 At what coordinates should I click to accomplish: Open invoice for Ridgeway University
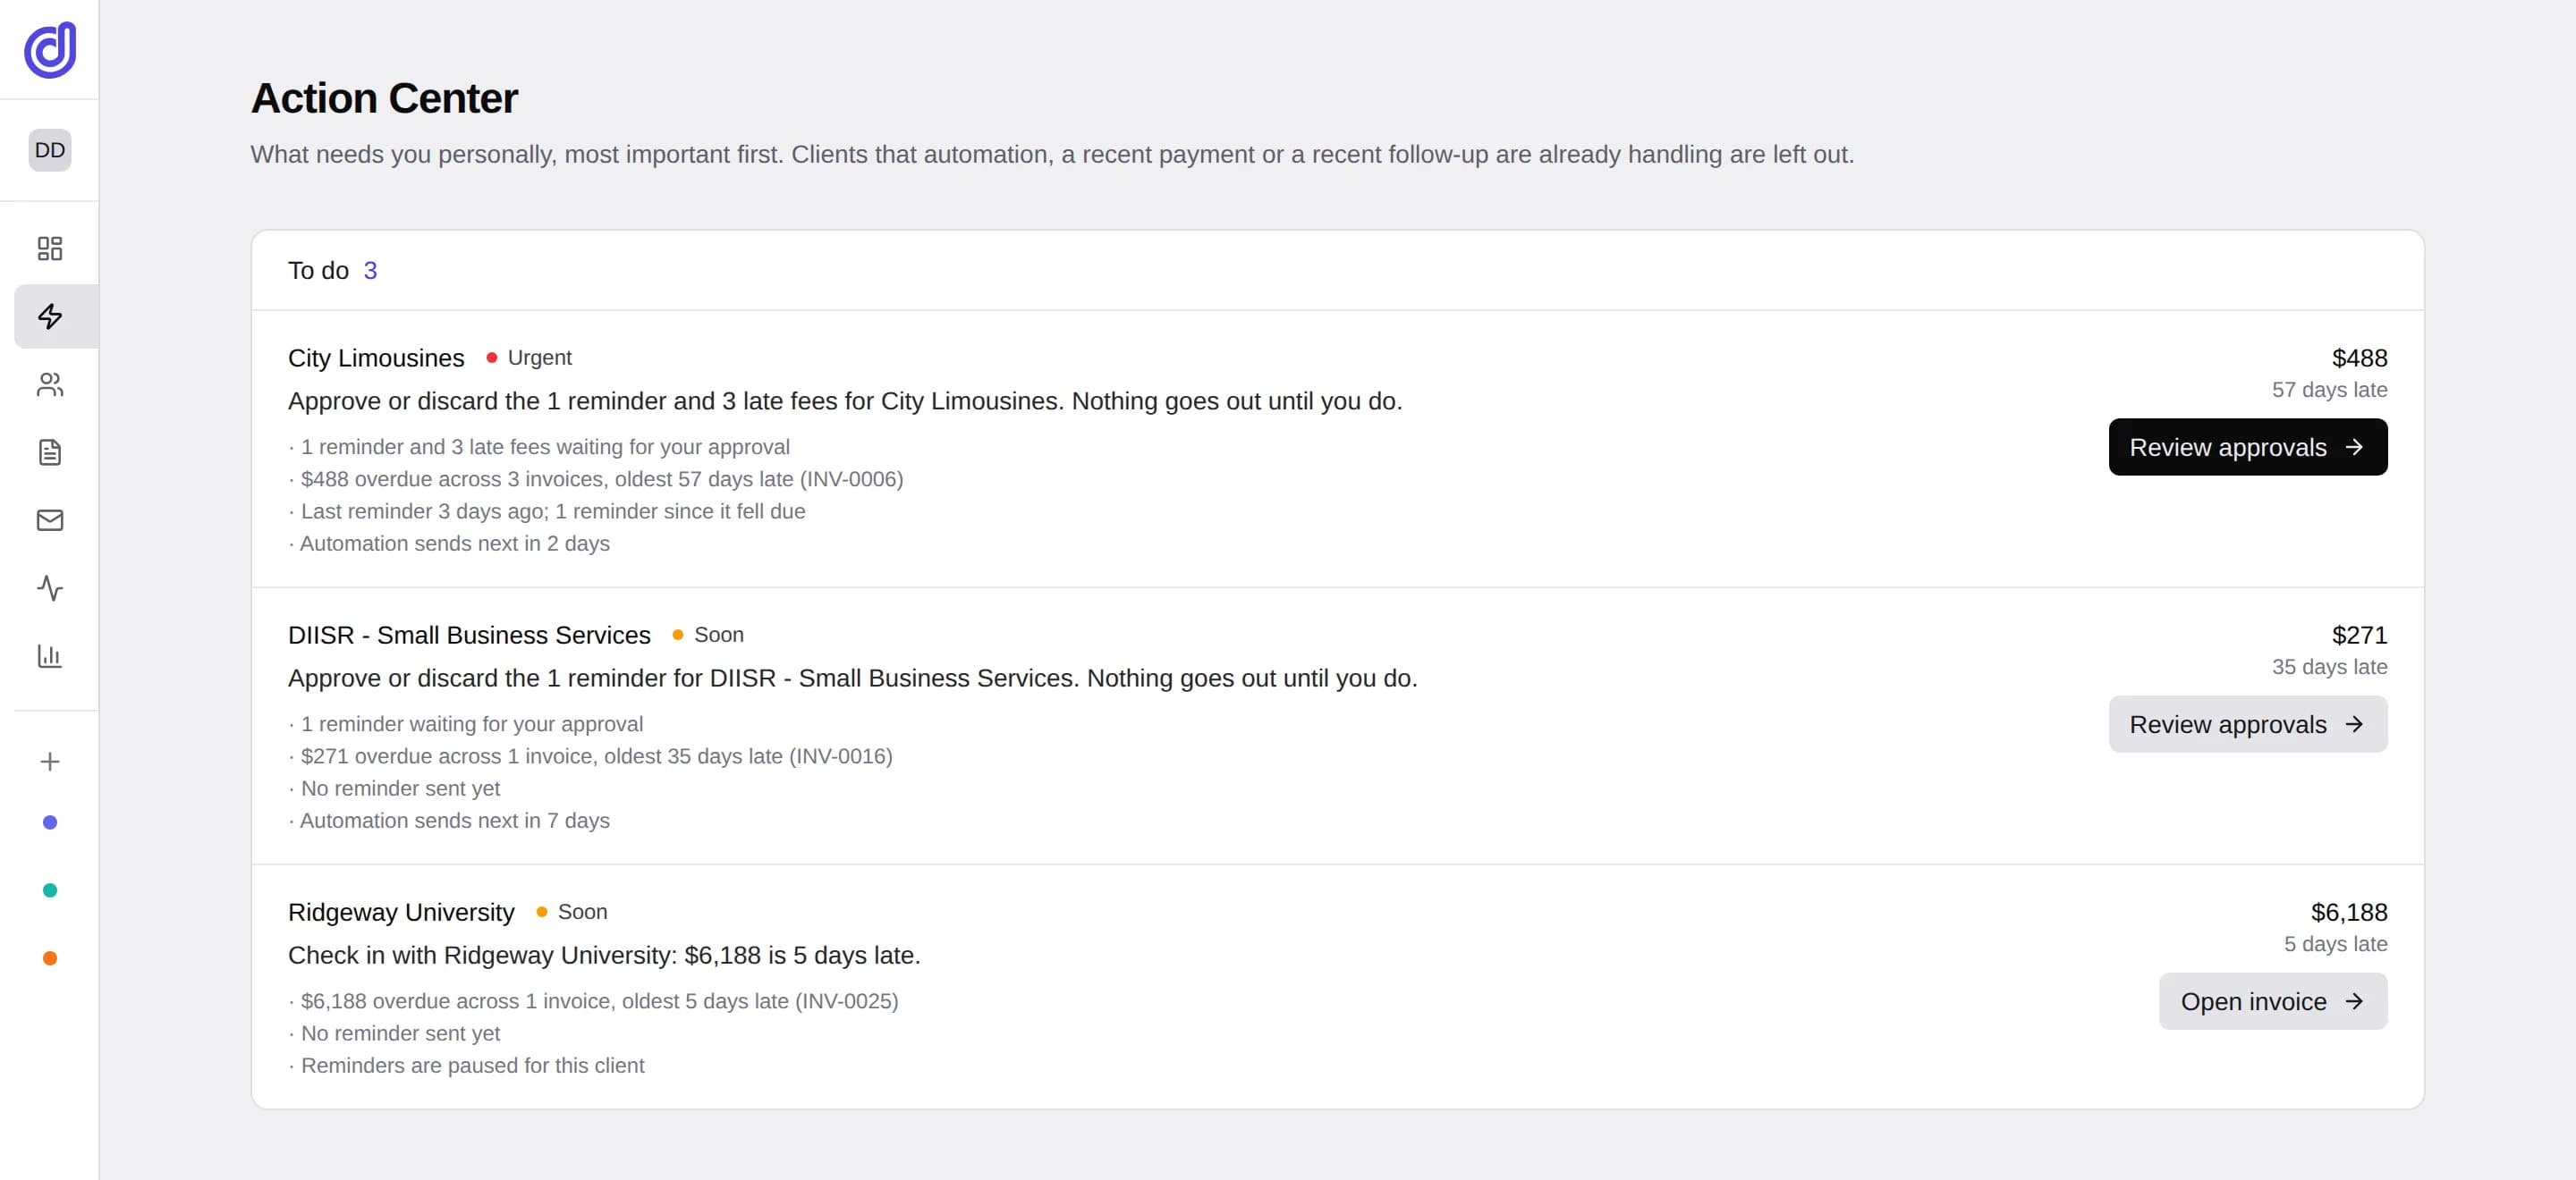2272,1001
